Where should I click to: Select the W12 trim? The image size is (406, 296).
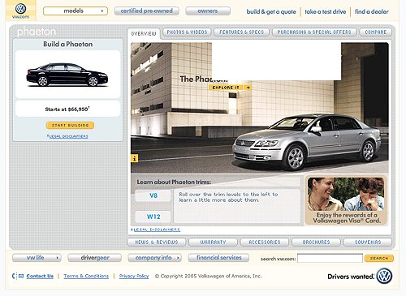coord(153,217)
